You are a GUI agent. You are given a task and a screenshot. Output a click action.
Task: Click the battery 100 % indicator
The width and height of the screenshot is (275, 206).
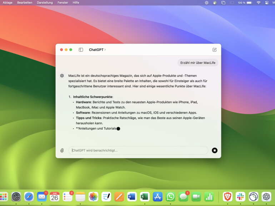pos(245,2)
